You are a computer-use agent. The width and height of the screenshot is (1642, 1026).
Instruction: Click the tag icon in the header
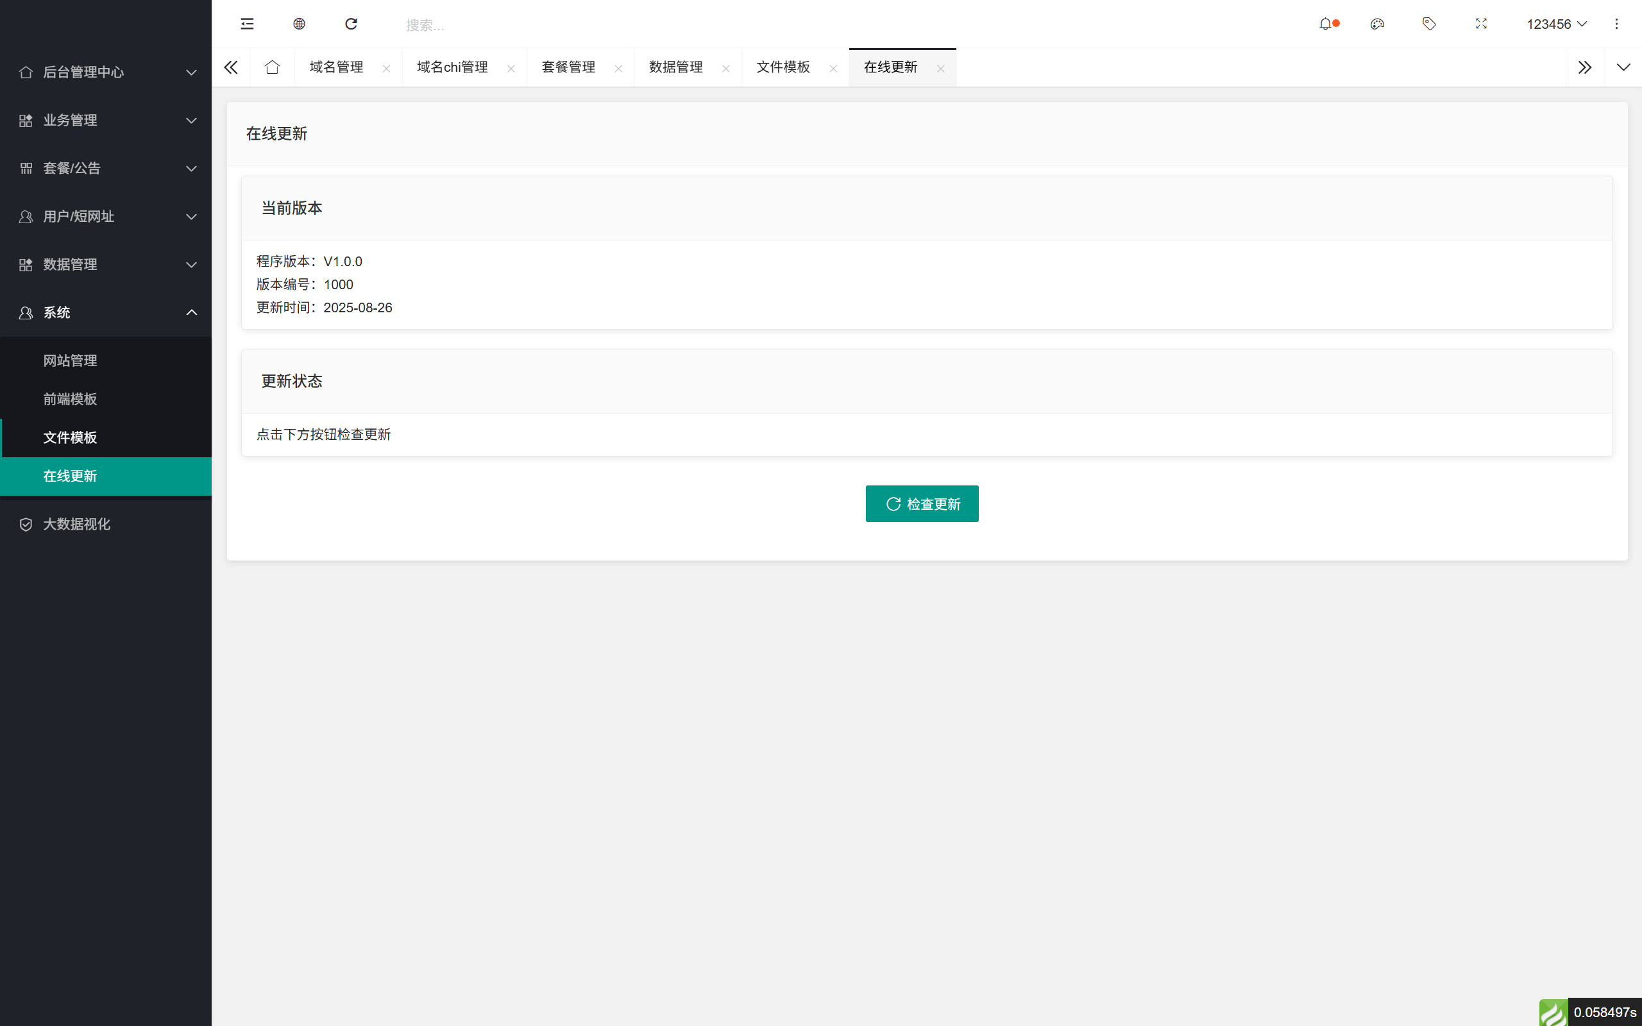pos(1429,24)
